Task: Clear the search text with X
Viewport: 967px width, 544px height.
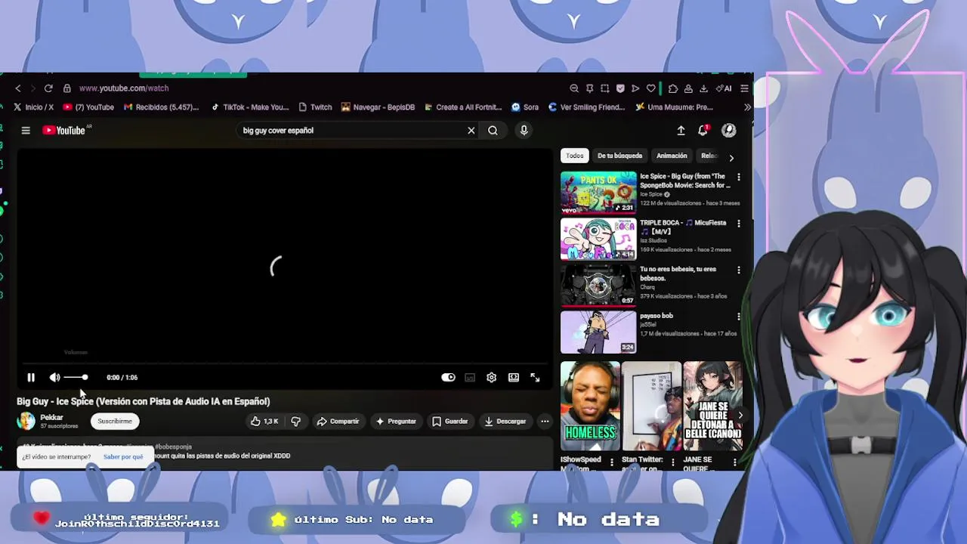Action: pos(471,130)
